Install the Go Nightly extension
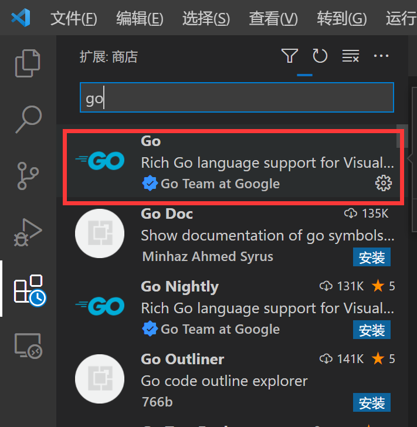The image size is (417, 427). click(x=372, y=330)
